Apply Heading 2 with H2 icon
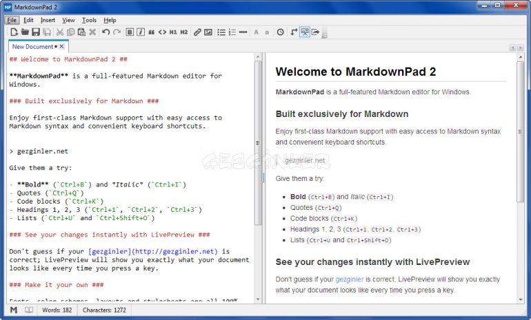The width and height of the screenshot is (531, 320). pos(184,32)
